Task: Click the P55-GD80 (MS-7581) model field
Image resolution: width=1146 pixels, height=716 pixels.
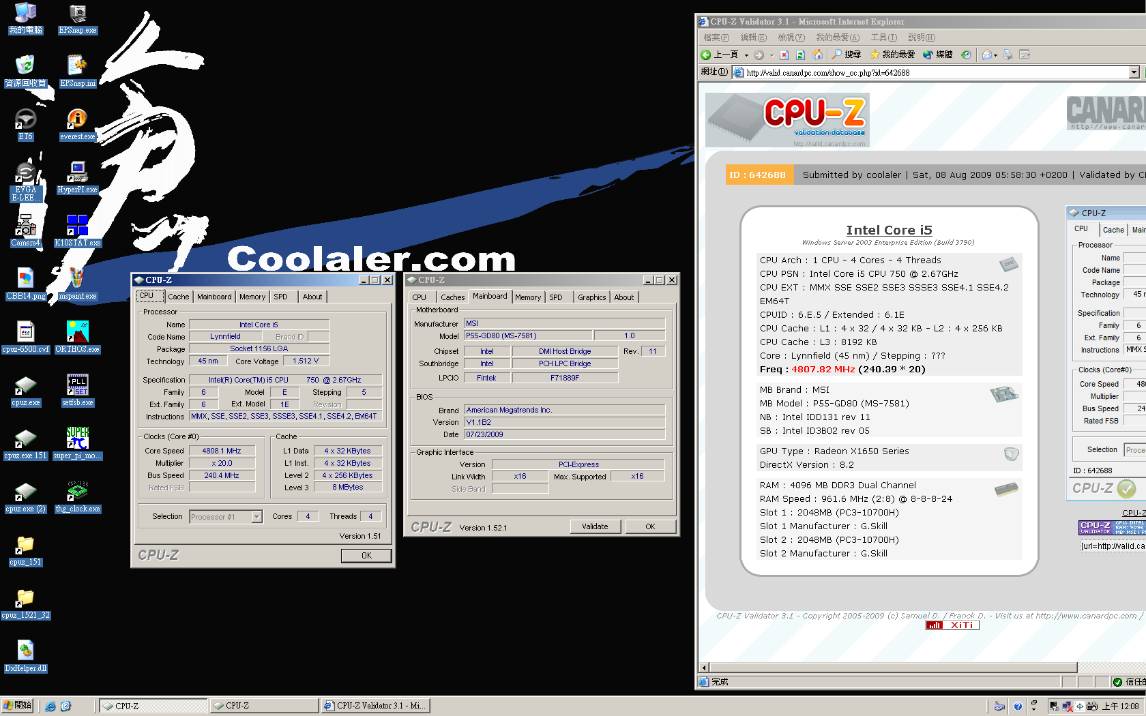Action: [528, 335]
